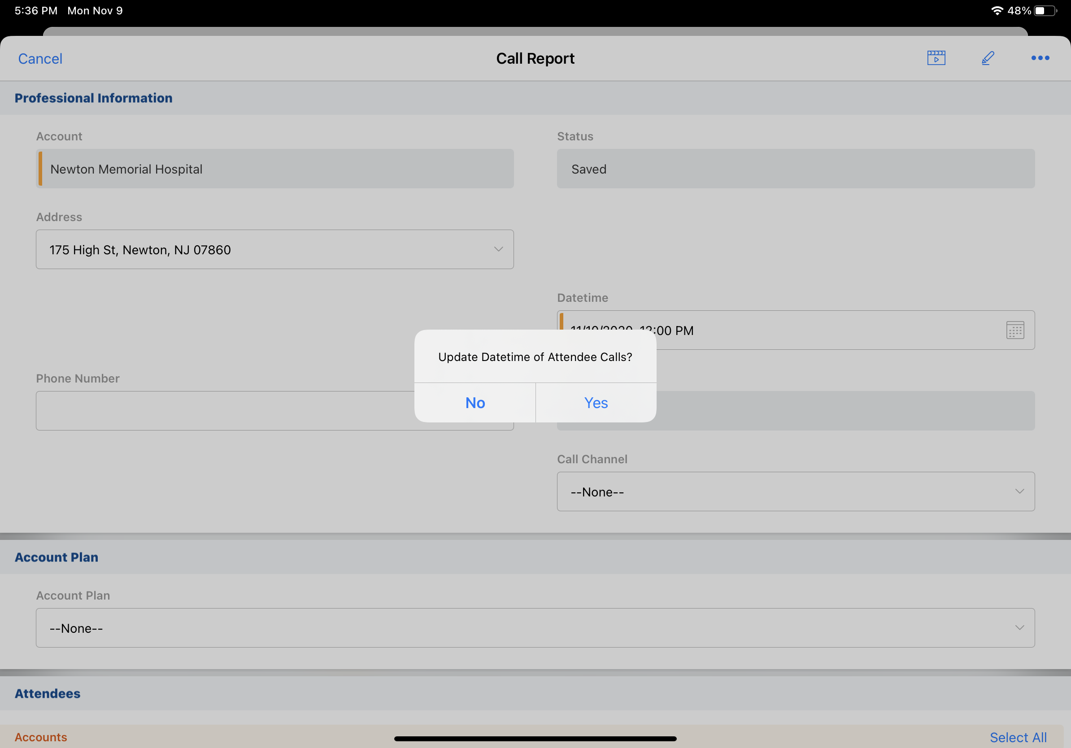This screenshot has height=748, width=1071.
Task: Tap the orange required marker on Account
Action: (x=40, y=169)
